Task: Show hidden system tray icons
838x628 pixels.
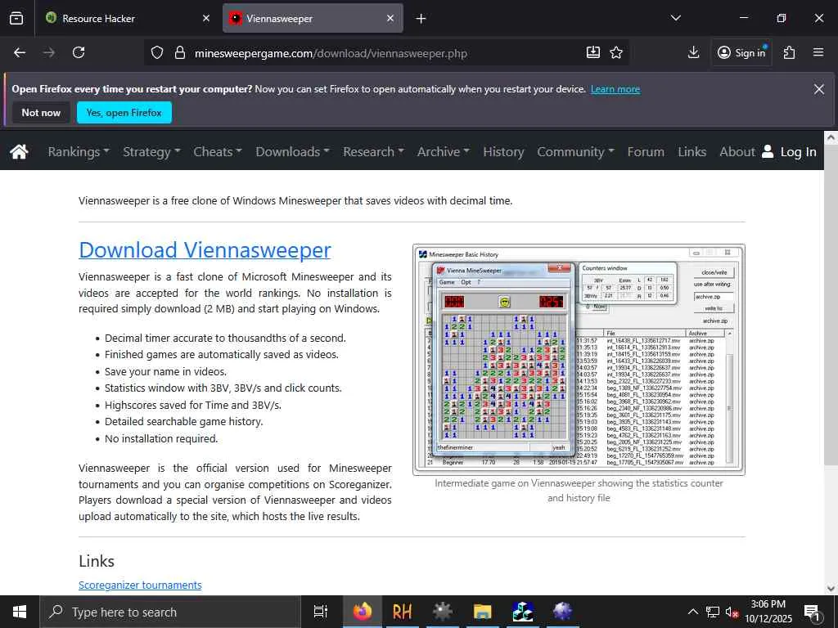Action: (692, 612)
